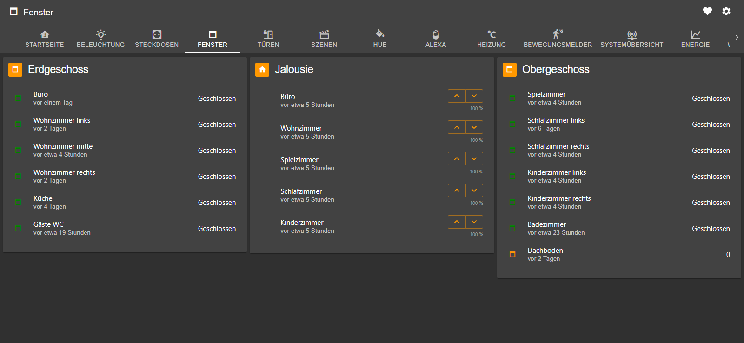Click the Erdgeschoss Büro window state icon
The width and height of the screenshot is (744, 343).
(18, 99)
